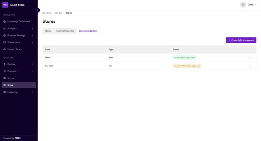Click the Devices icon in the sidebar

click(5, 64)
